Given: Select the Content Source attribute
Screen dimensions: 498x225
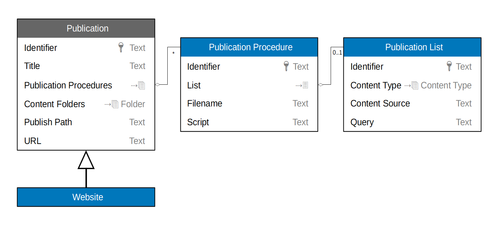Looking at the screenshot, I should [380, 103].
